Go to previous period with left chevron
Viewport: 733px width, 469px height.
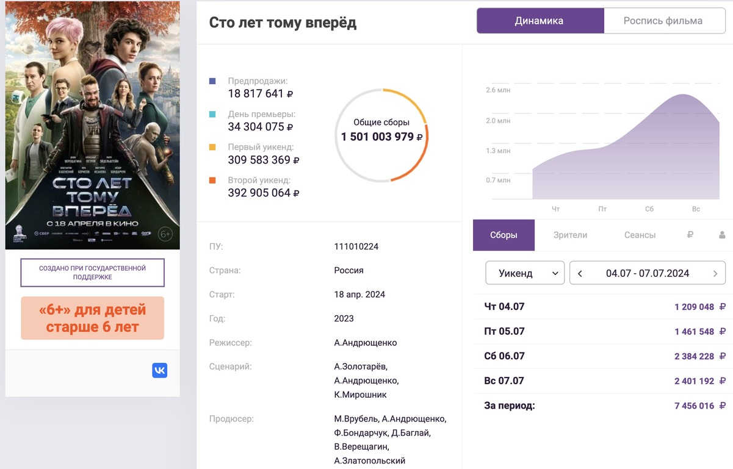coord(579,273)
